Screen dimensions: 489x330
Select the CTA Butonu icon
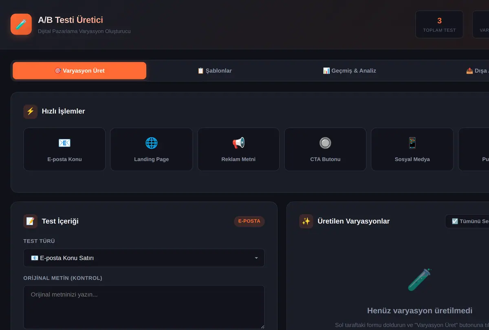[x=325, y=143]
